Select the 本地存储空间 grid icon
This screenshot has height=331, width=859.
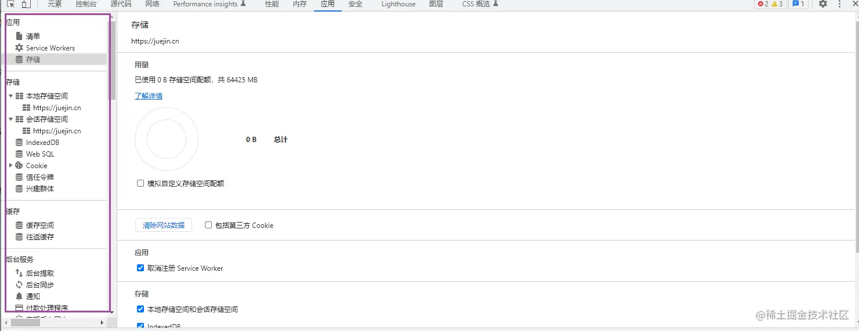point(19,96)
